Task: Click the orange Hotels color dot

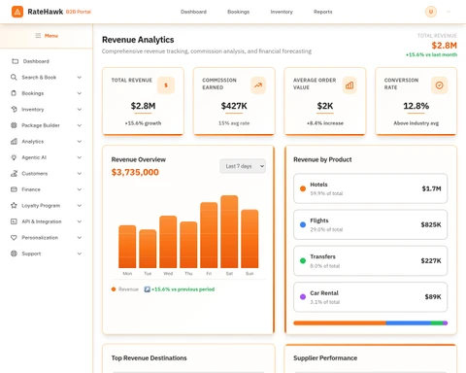Action: tap(303, 188)
